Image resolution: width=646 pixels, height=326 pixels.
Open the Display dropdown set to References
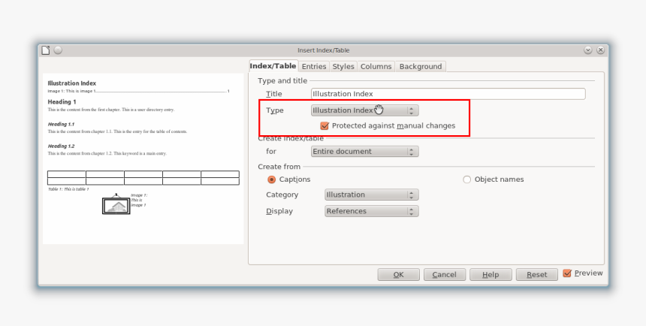click(372, 211)
